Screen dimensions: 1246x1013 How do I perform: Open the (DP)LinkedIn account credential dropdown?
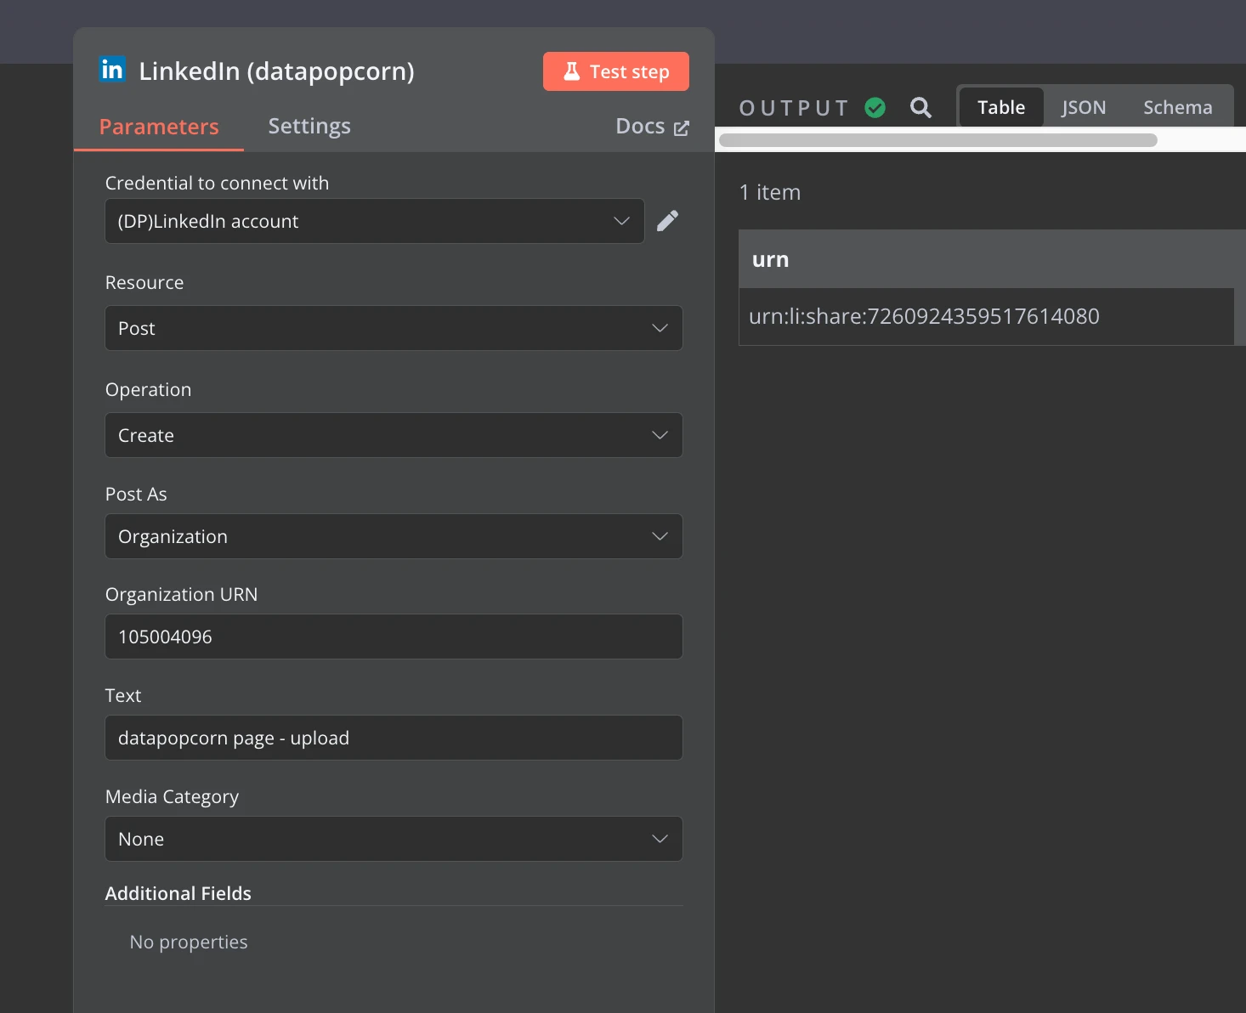click(x=375, y=221)
